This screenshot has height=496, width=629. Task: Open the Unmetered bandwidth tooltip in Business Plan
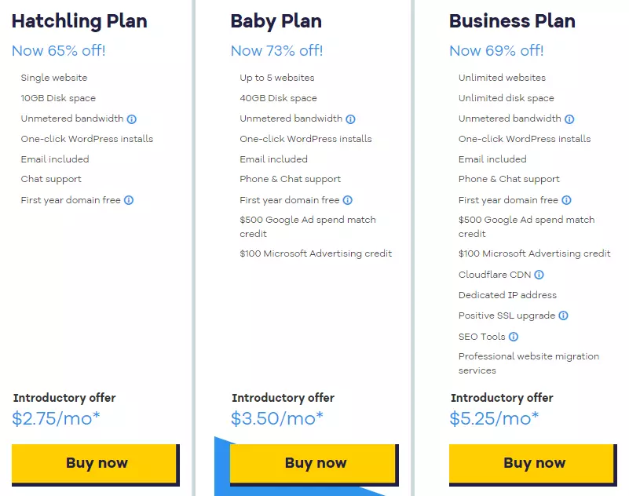[569, 119]
